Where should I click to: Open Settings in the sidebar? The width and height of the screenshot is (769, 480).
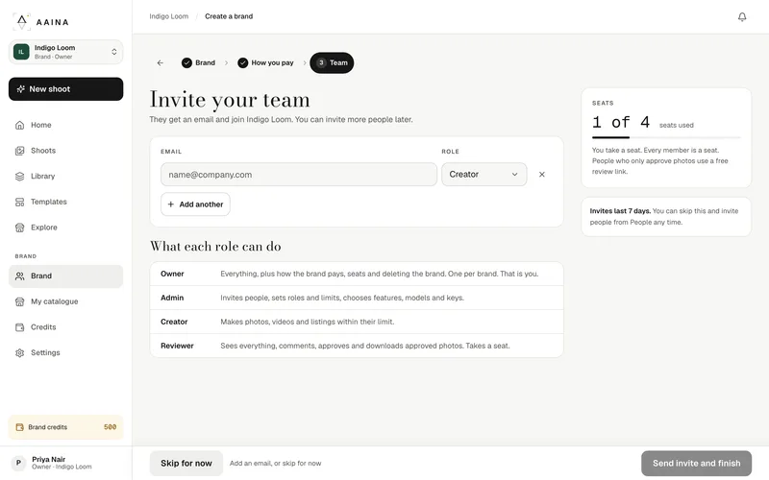click(65, 352)
